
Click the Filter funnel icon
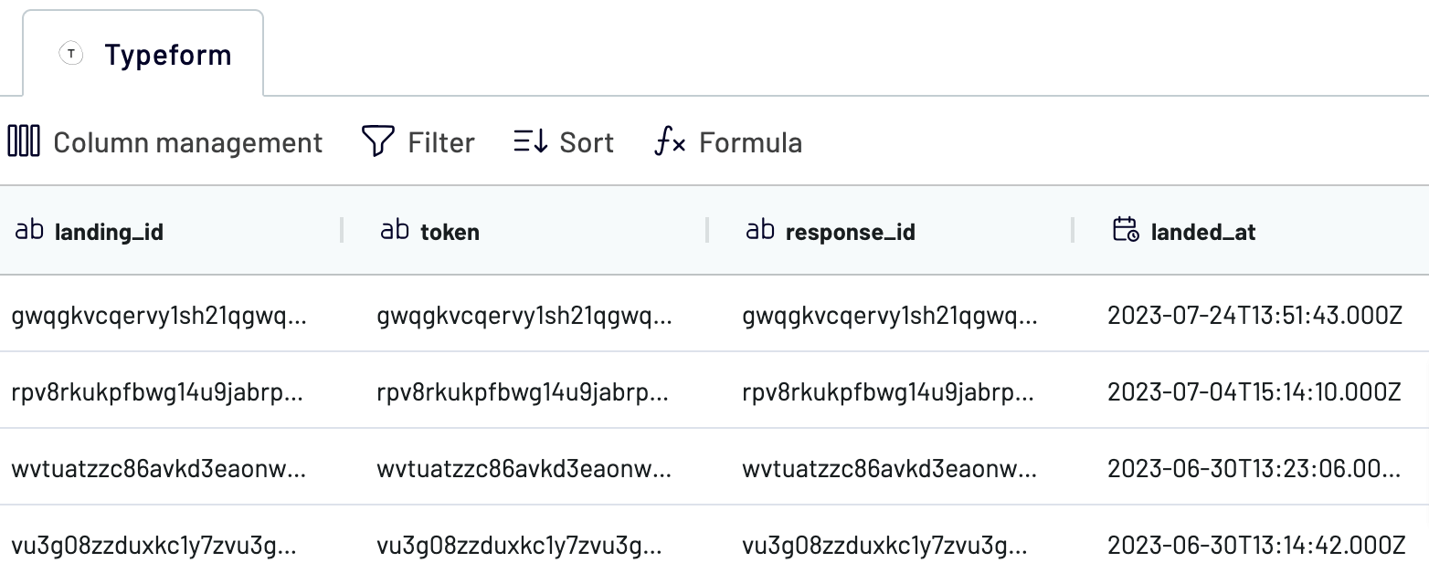click(x=377, y=142)
